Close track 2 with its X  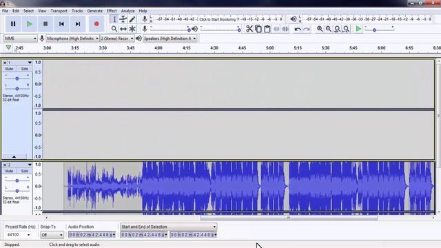click(5, 165)
